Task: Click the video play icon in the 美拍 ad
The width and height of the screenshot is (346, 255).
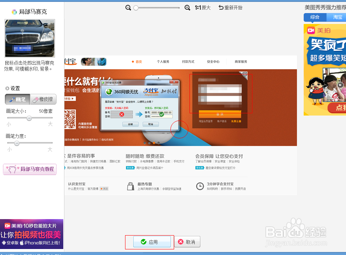Action: click(340, 85)
